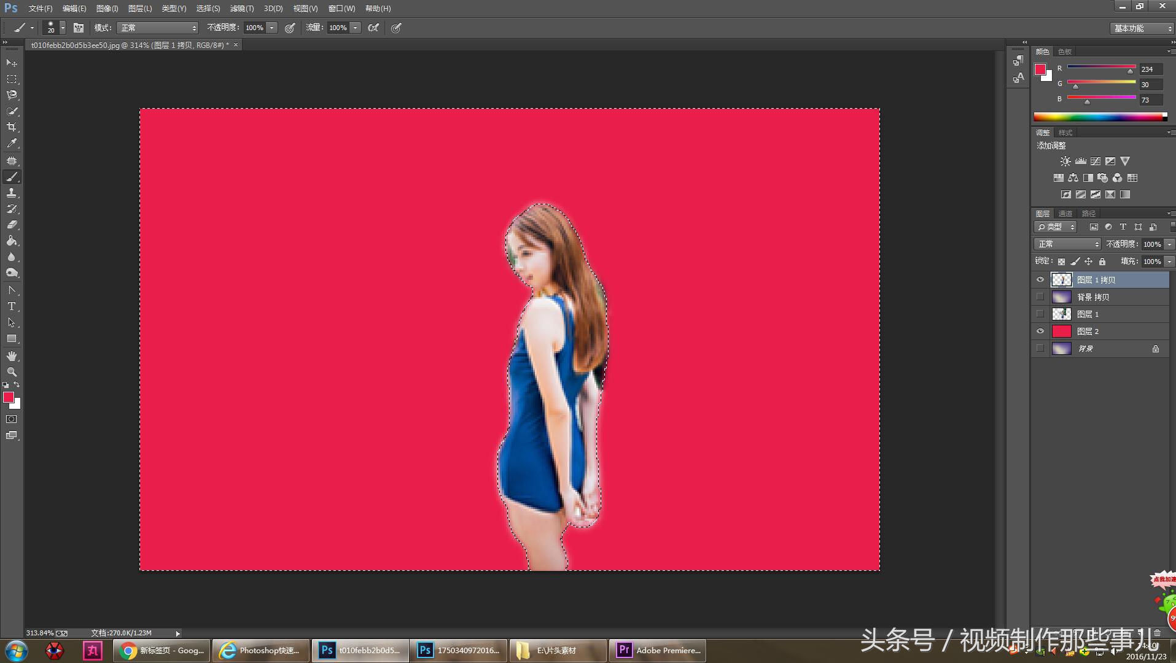
Task: Open the brush blend mode dropdown
Action: click(x=158, y=28)
